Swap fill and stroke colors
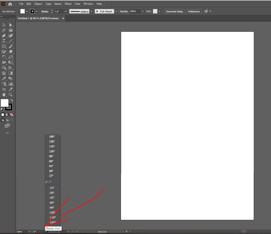This screenshot has height=234, width=271. [x=12, y=100]
